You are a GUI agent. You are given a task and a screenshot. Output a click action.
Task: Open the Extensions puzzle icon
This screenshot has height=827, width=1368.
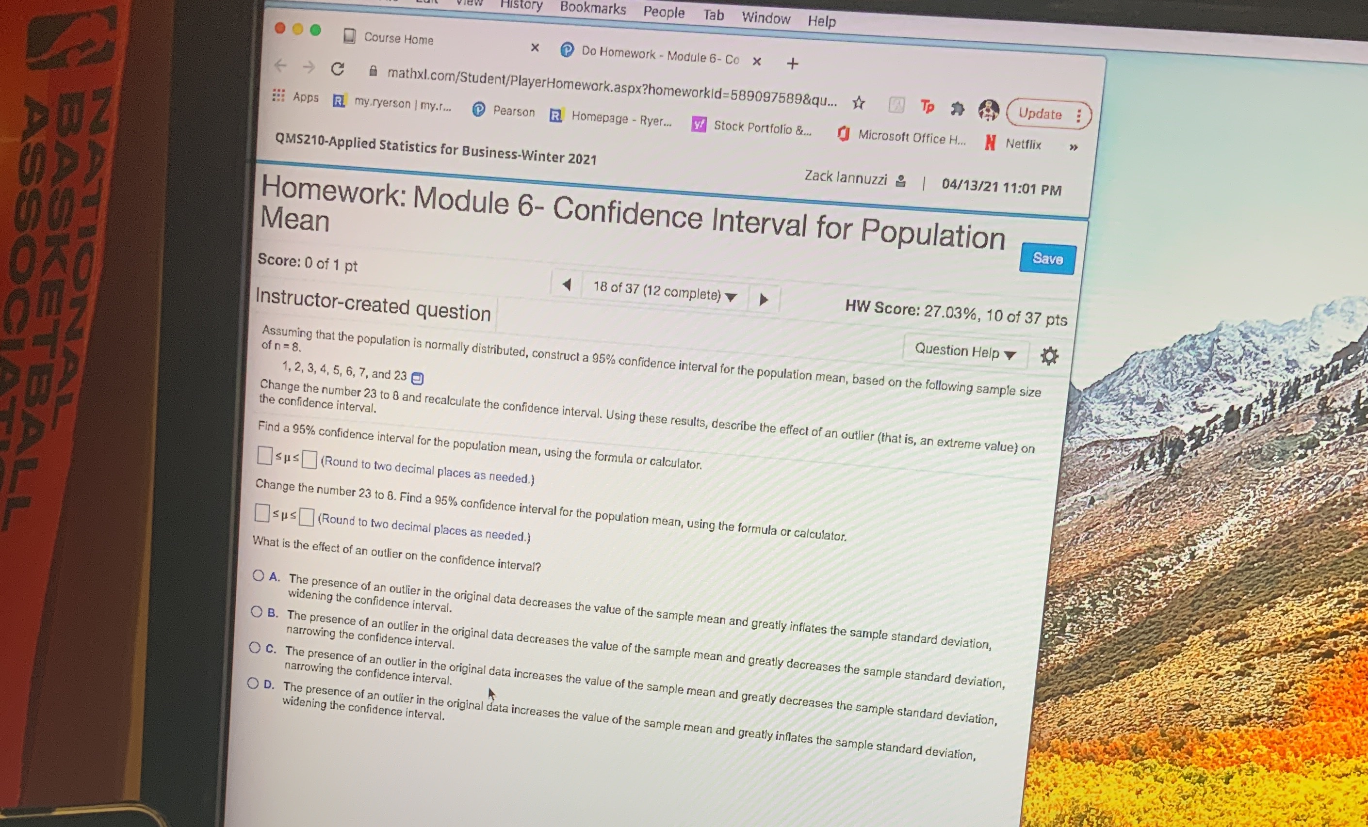pos(957,109)
